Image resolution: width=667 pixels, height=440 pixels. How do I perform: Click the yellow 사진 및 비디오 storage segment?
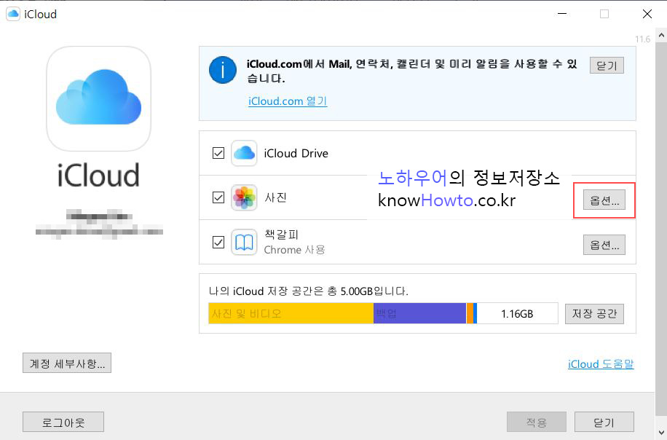coord(291,313)
